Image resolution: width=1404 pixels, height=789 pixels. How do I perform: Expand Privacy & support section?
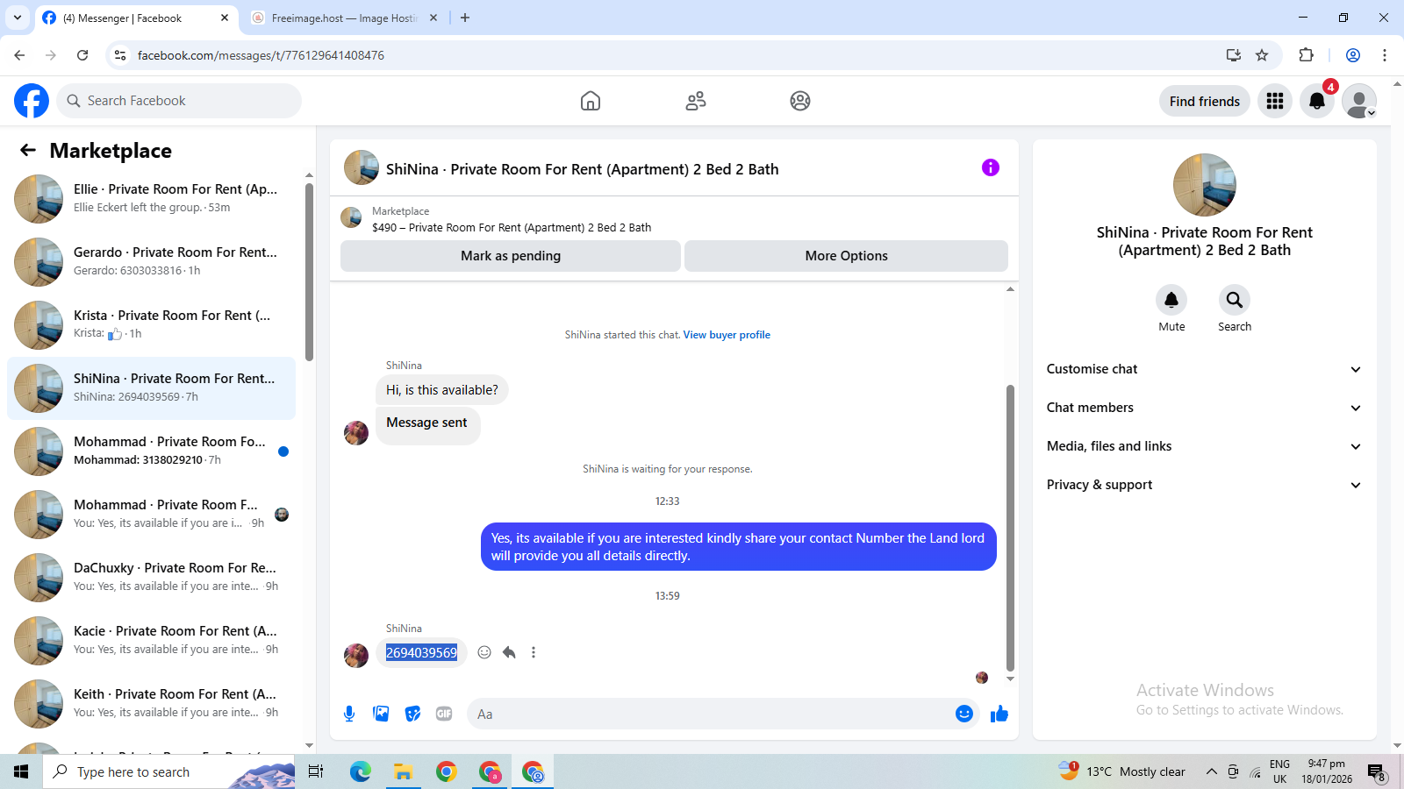coord(1204,485)
